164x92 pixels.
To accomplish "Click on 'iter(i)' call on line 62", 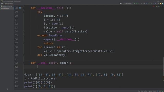I will [57, 24].
